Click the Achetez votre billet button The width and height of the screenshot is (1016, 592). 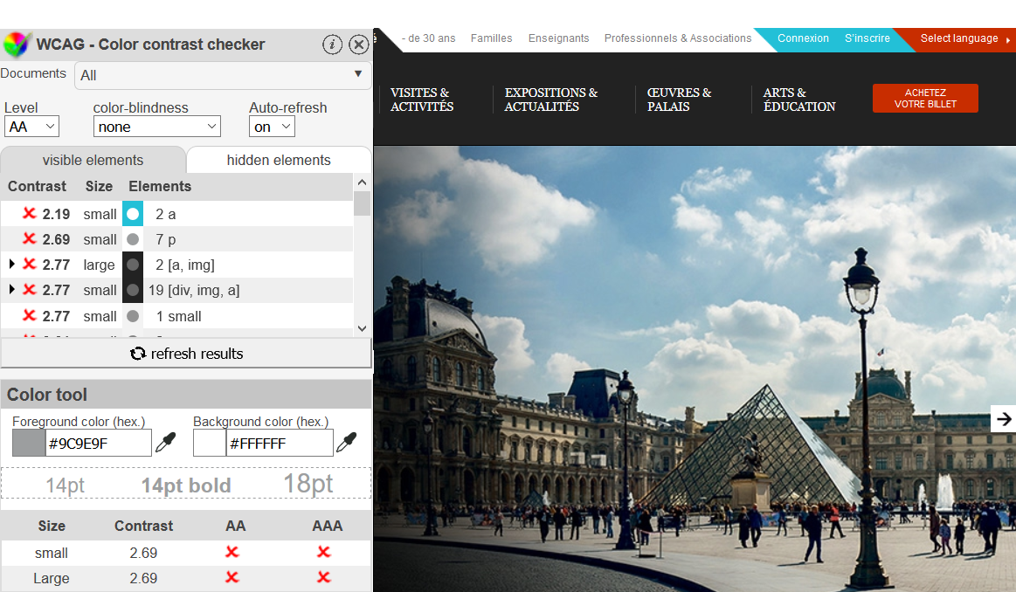tap(925, 99)
